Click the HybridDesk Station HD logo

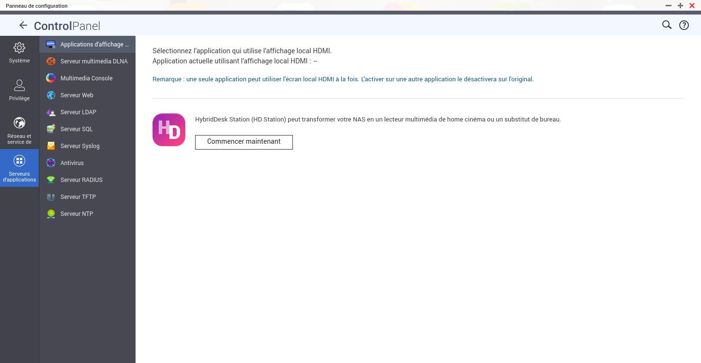(169, 130)
